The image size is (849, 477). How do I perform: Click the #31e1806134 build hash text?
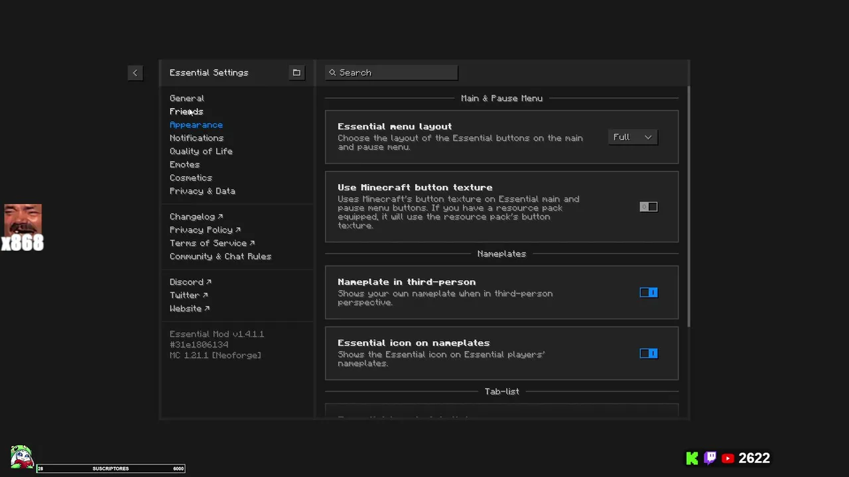coord(199,344)
